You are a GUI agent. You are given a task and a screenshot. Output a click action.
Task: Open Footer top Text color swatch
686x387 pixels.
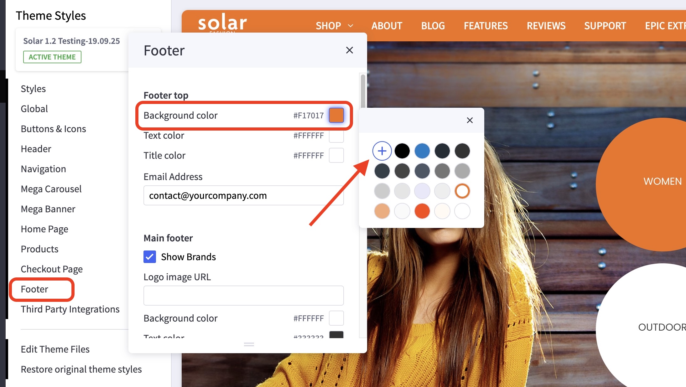point(336,136)
